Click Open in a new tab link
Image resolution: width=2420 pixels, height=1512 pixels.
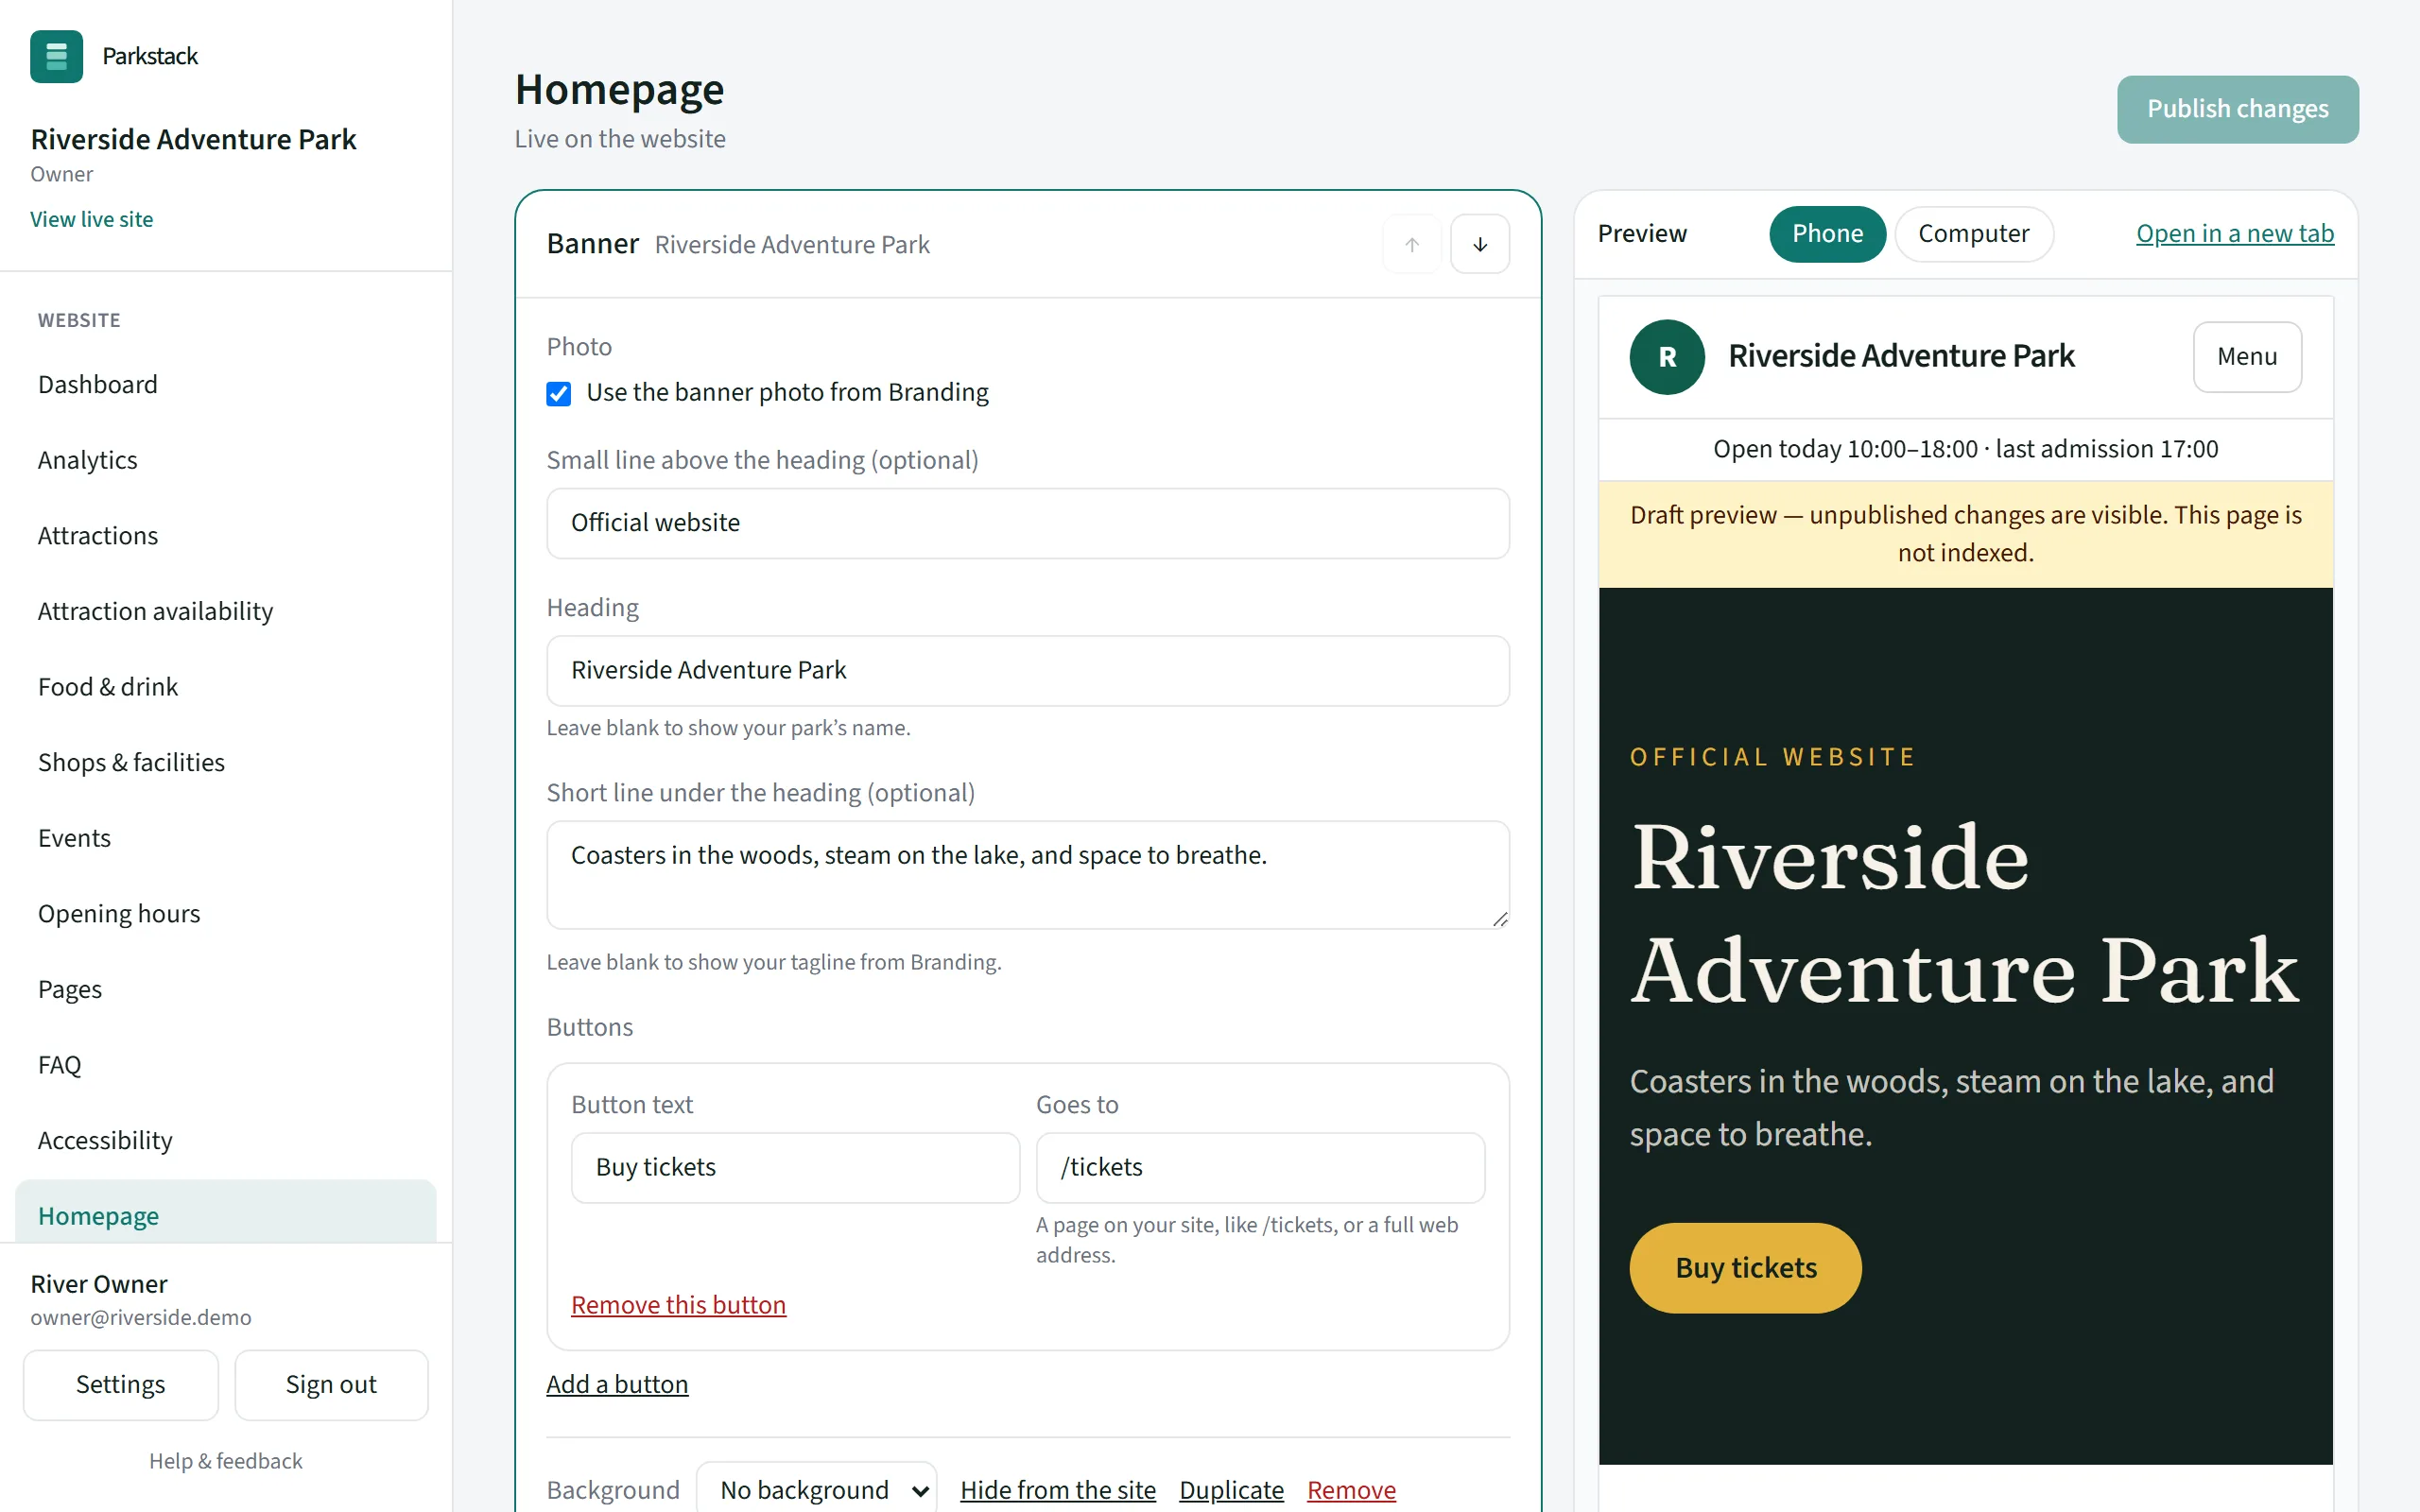2235,234
